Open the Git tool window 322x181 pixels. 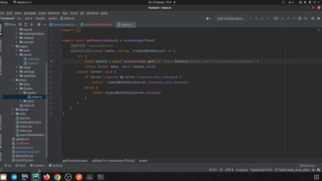(8, 165)
